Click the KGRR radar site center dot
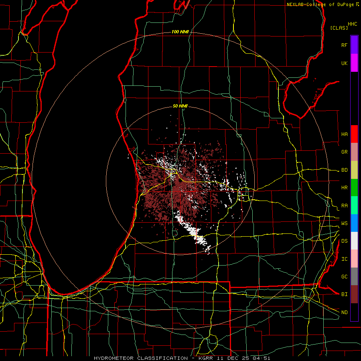 click(180, 181)
